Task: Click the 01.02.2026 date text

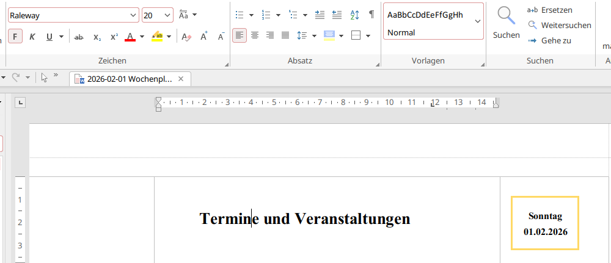Action: 546,232
